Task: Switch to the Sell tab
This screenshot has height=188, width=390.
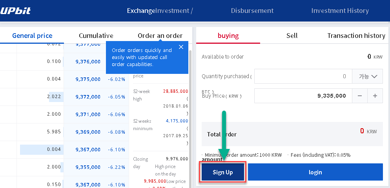Action: click(x=292, y=36)
